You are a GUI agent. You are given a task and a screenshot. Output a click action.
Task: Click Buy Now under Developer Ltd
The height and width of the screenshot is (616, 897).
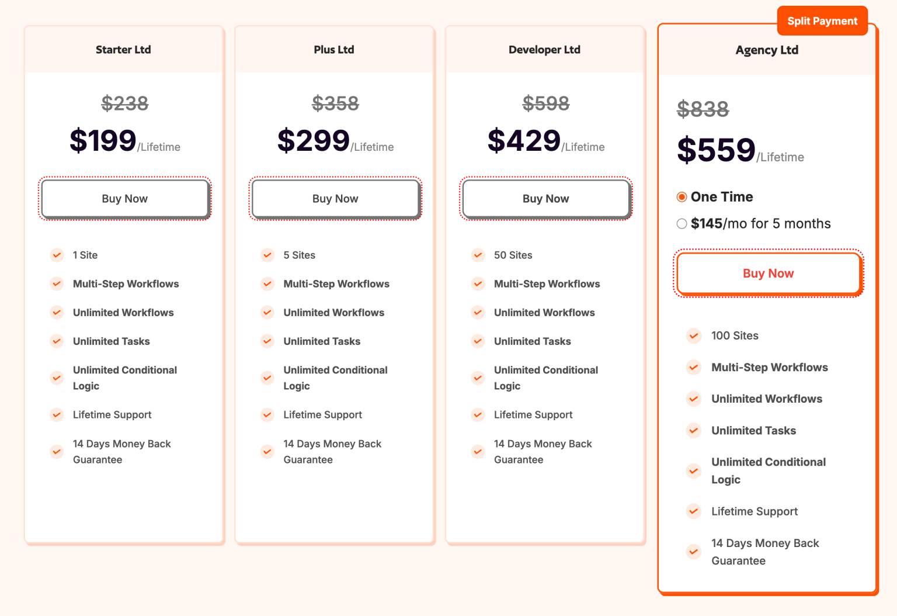click(545, 199)
